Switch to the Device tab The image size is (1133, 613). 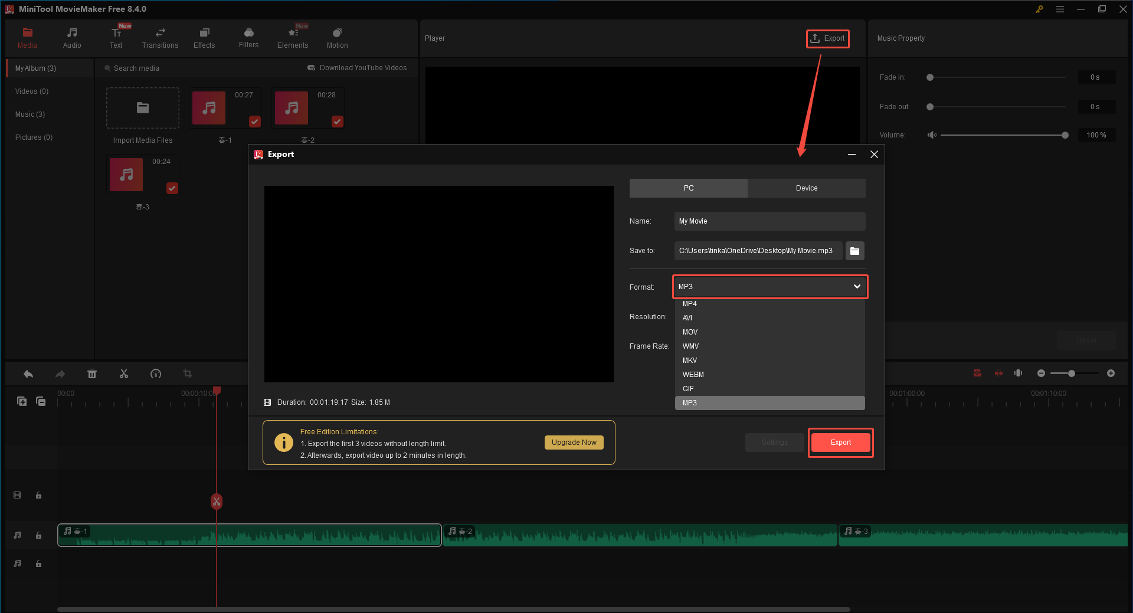click(x=806, y=188)
